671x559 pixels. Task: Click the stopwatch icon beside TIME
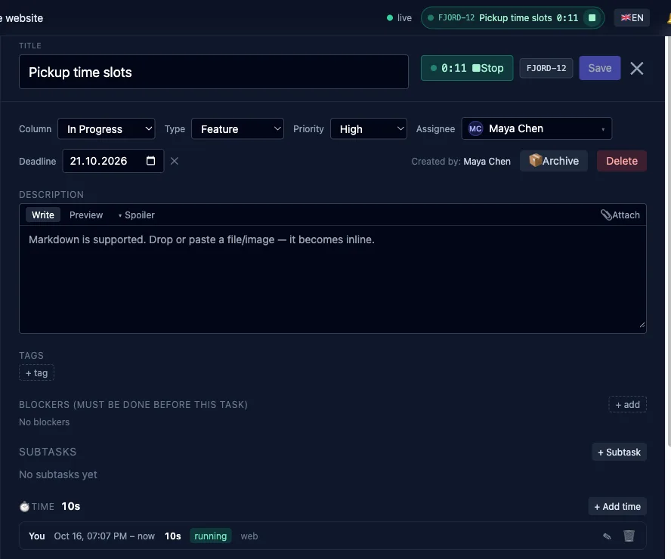pyautogui.click(x=24, y=506)
